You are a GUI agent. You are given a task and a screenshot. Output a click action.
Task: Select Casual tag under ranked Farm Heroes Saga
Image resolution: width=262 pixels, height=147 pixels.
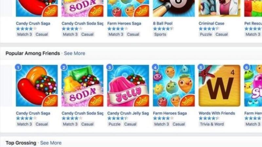178,124
